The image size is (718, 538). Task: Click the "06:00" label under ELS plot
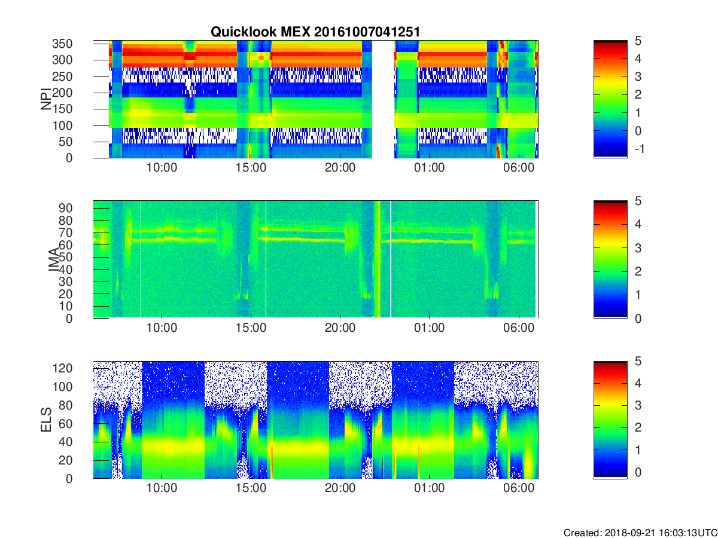(x=519, y=488)
